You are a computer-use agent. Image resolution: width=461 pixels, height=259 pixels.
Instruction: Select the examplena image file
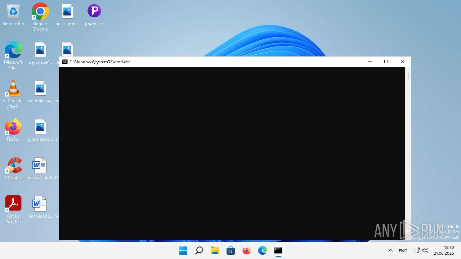40,92
